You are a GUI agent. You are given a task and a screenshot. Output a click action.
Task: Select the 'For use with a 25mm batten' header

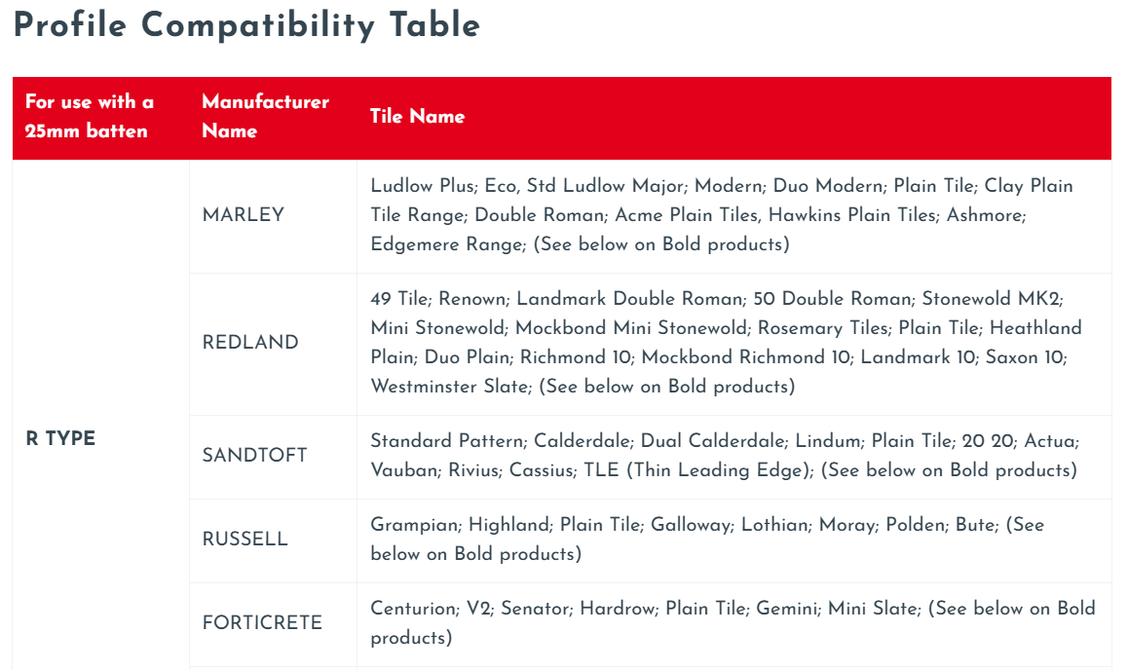tap(90, 116)
